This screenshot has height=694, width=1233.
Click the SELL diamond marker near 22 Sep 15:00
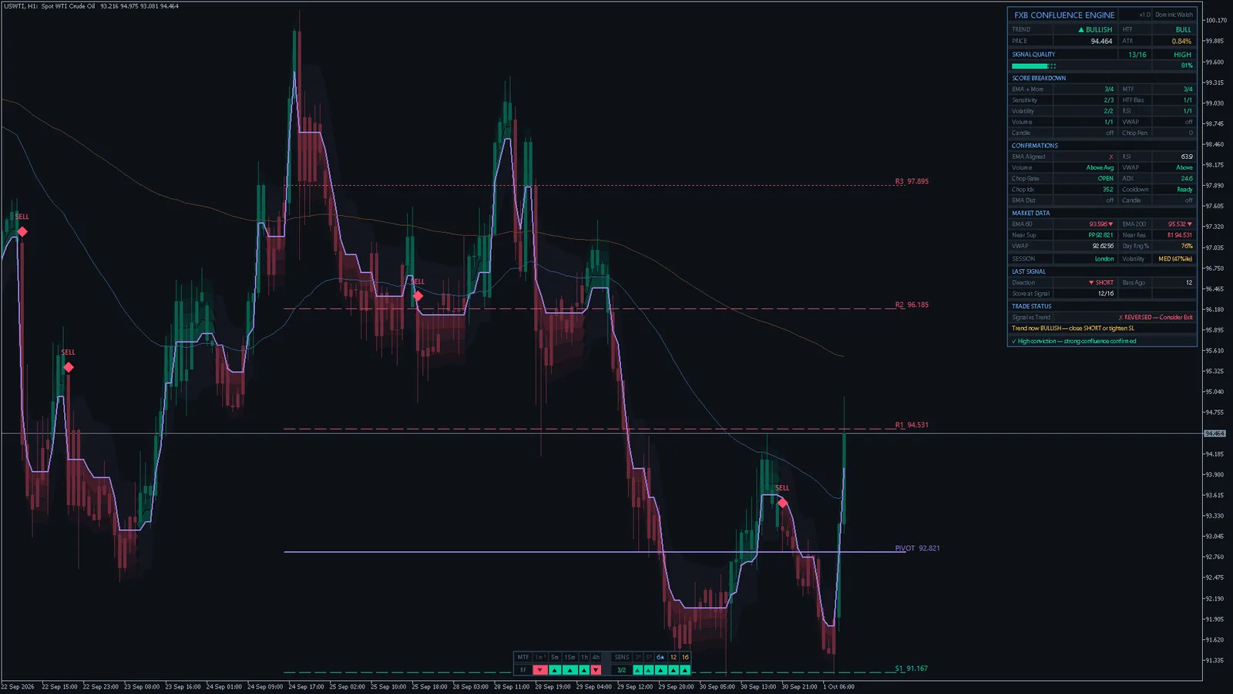tap(69, 367)
